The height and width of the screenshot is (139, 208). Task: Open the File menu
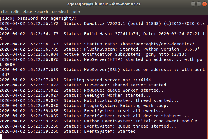(x=4, y=12)
